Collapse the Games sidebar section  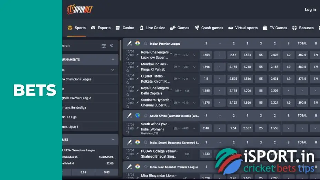(x=113, y=139)
